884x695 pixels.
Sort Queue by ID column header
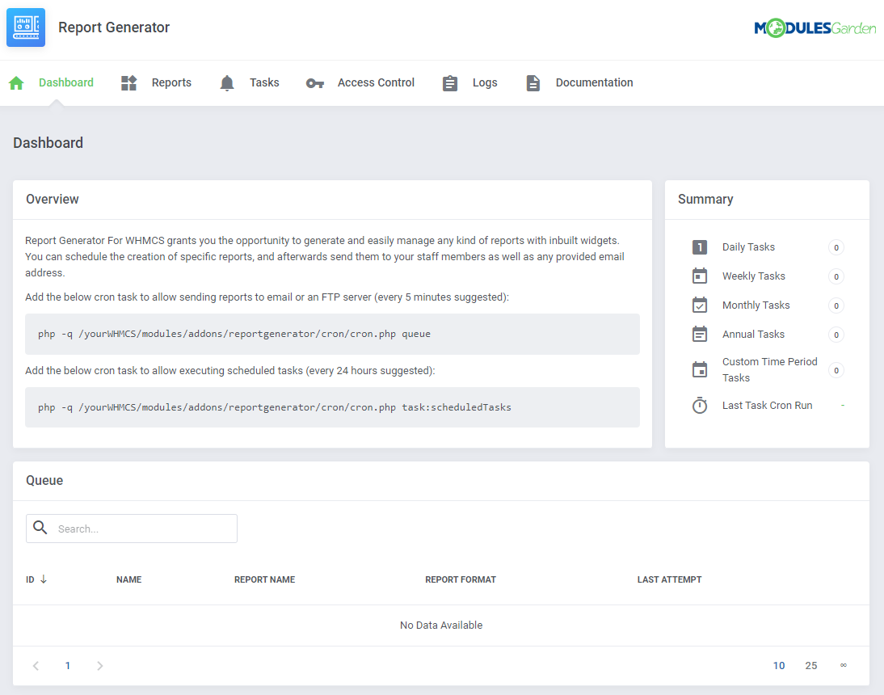click(30, 579)
